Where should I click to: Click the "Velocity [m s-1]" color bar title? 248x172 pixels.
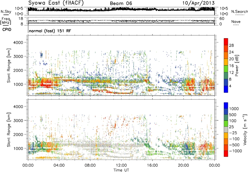(x=245, y=129)
